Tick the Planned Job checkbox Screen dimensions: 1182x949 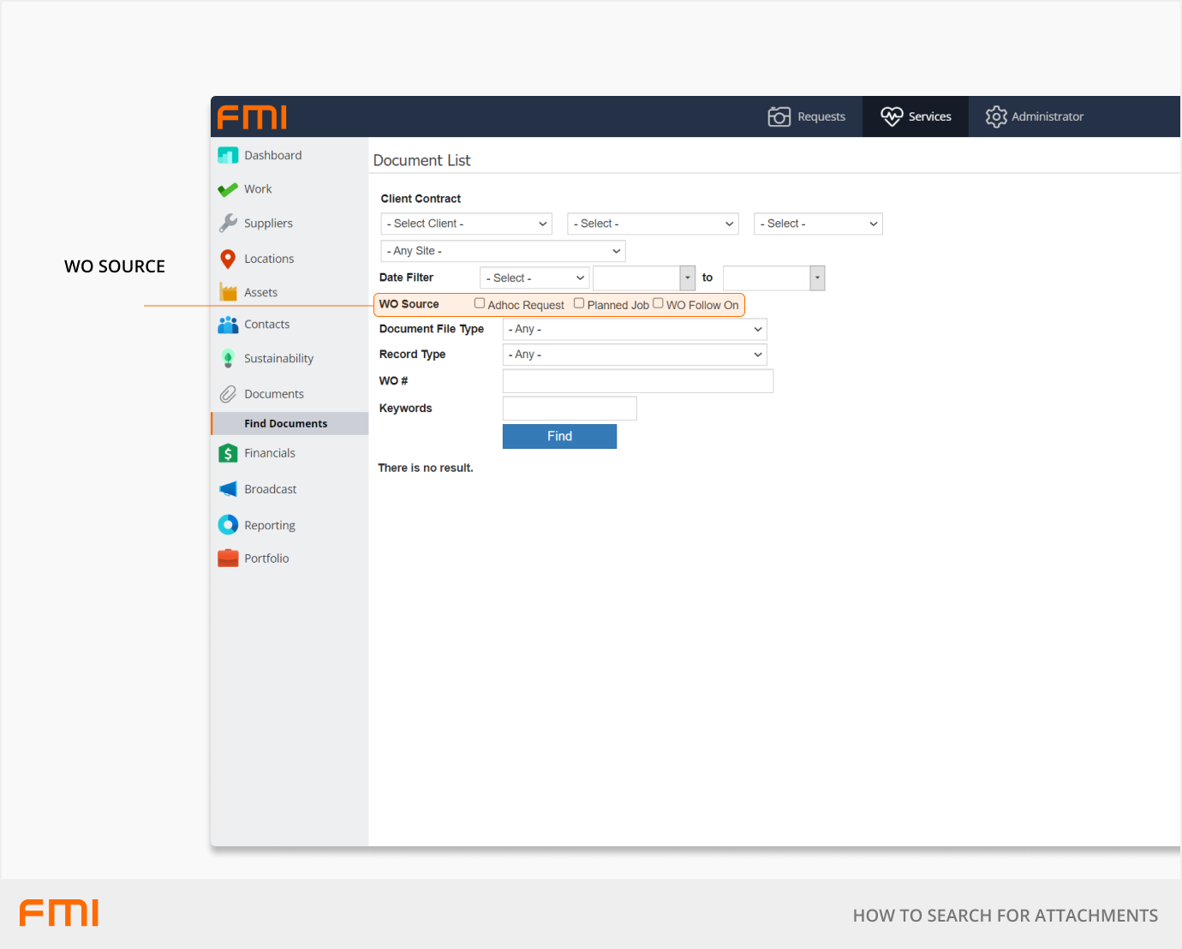click(x=579, y=303)
